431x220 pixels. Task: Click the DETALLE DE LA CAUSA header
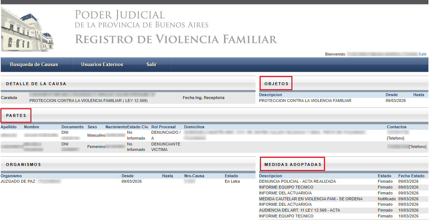(x=36, y=84)
